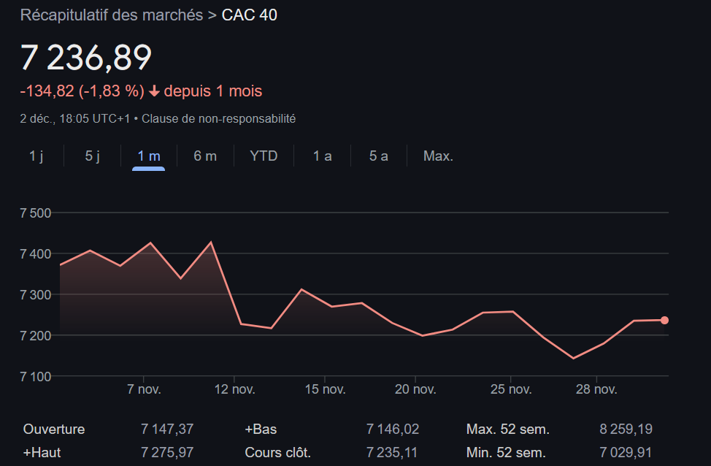Click the 52-week low 7 029,91
Image resolution: width=711 pixels, height=466 pixels.
point(626,452)
